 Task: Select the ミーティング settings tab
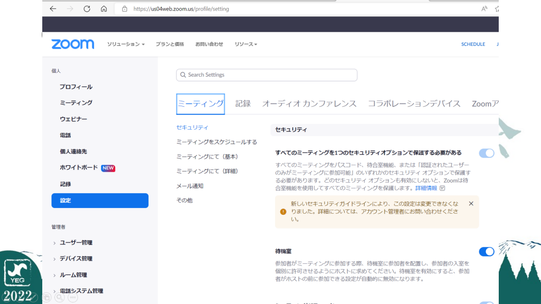(200, 104)
